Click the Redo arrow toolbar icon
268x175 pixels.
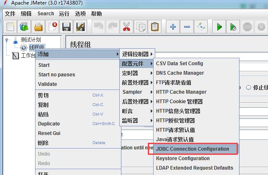click(112, 27)
